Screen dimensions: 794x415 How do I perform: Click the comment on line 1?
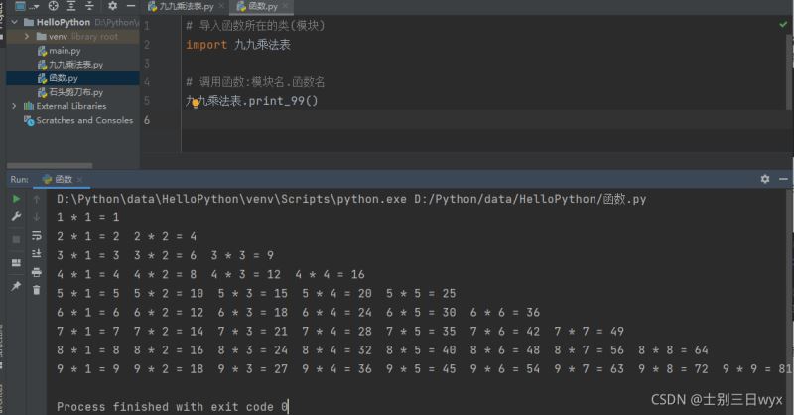[x=255, y=26]
